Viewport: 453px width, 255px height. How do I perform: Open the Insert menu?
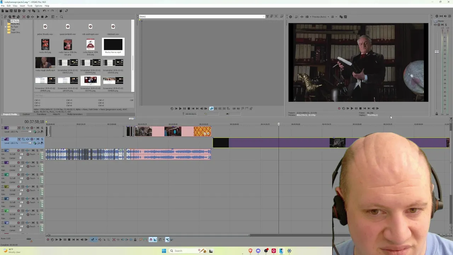coord(22,6)
